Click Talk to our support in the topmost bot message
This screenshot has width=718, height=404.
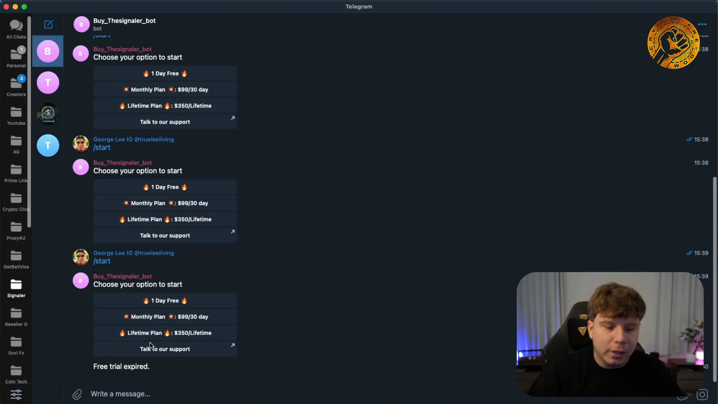[x=165, y=122]
